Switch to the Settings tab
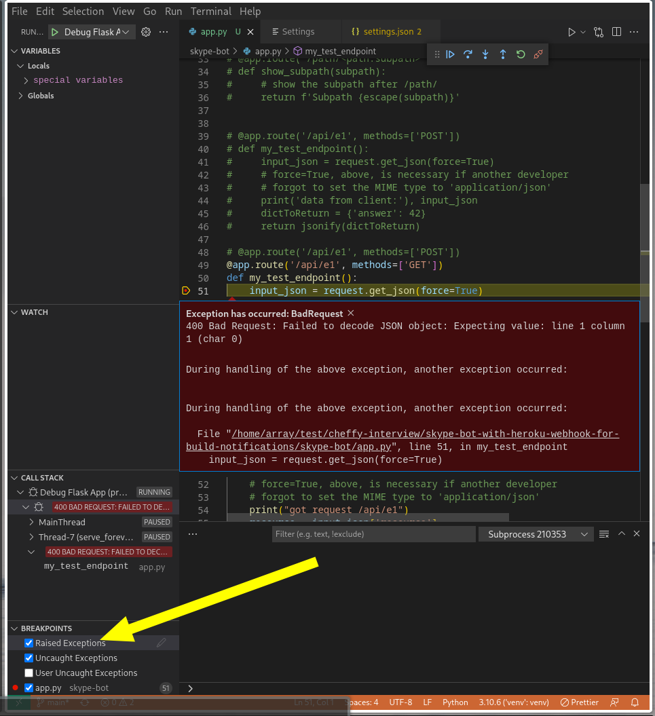This screenshot has width=655, height=716. click(299, 31)
